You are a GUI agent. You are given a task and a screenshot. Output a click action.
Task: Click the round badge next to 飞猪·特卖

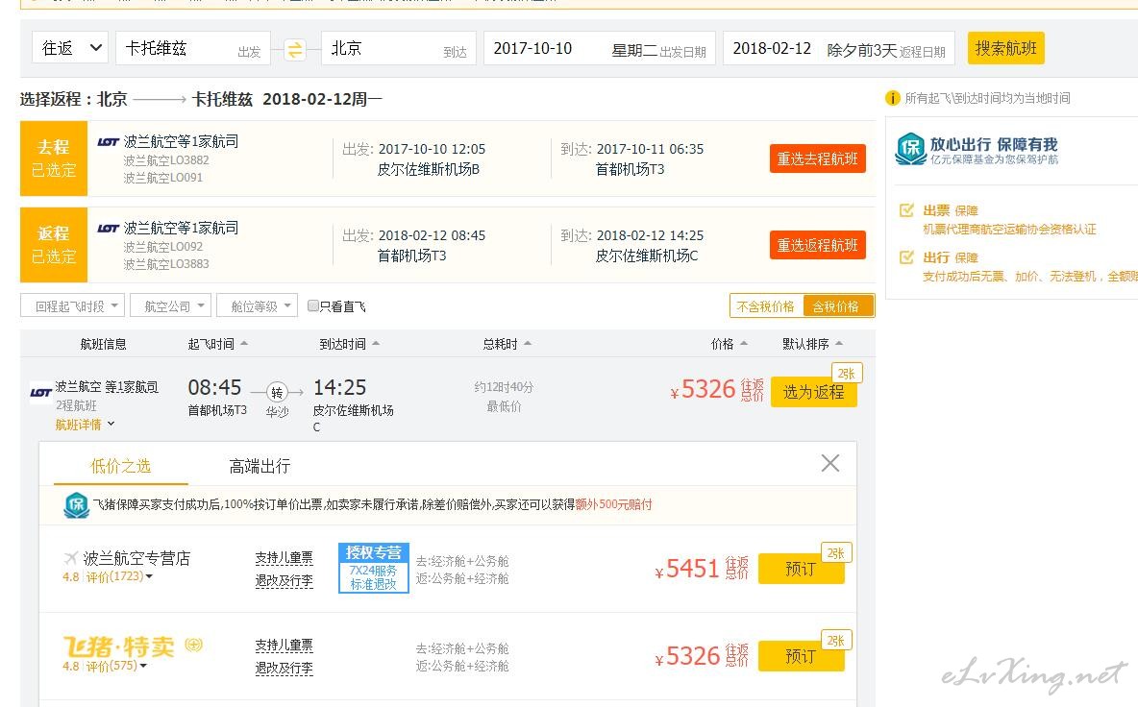(194, 644)
